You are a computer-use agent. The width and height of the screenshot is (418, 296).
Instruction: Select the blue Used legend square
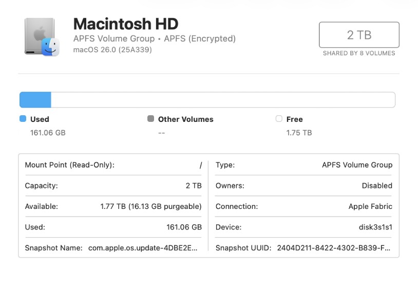point(23,119)
